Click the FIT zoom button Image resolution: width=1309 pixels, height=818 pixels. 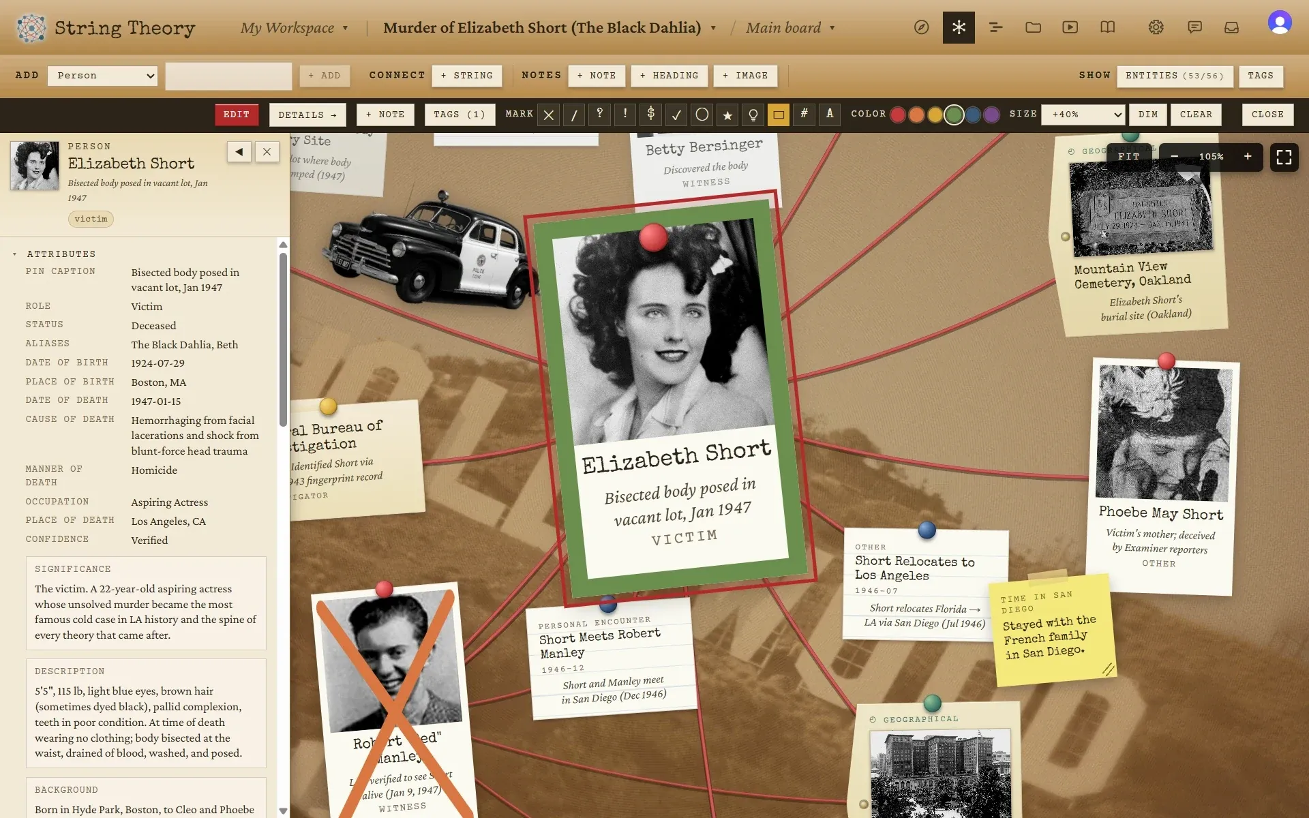pos(1128,157)
